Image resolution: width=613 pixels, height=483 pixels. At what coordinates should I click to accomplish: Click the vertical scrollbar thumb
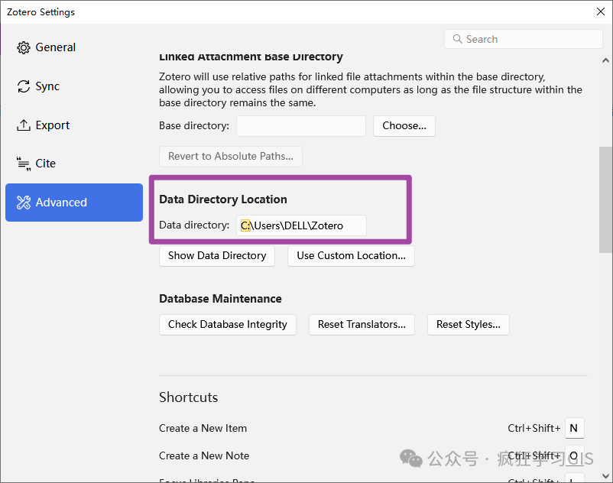pos(605,199)
